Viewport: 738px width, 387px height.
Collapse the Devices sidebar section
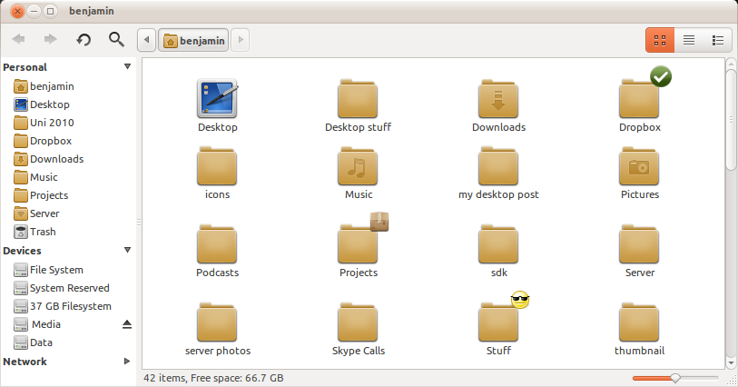click(x=127, y=251)
